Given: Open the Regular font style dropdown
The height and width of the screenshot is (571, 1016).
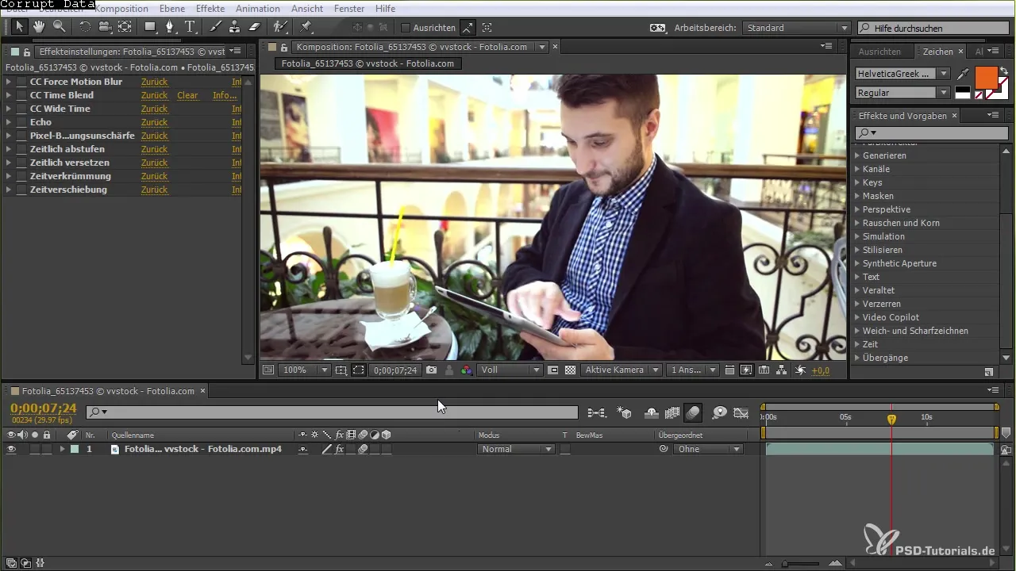Looking at the screenshot, I should tap(902, 93).
